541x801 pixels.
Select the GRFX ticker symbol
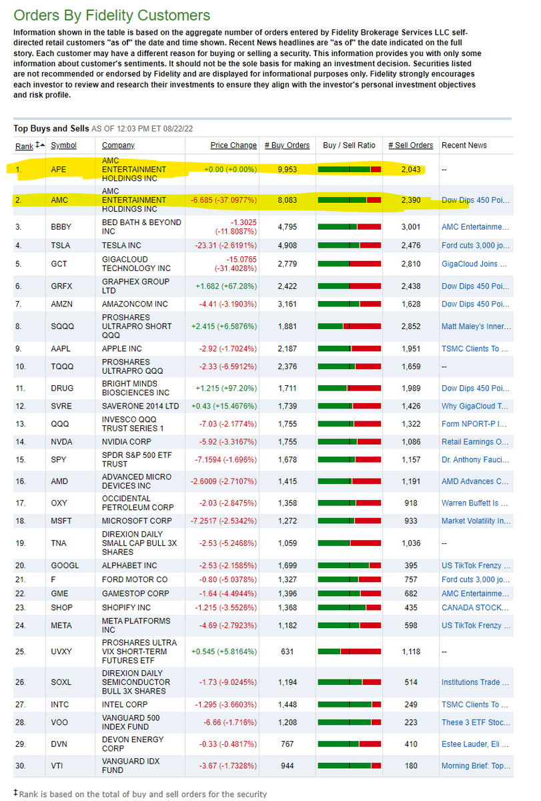pos(62,286)
